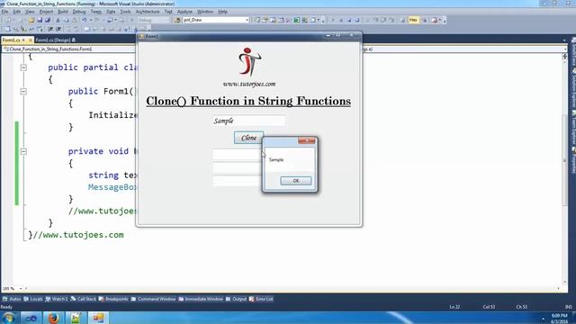Collapse the public Form1() constructor block

pos(23,92)
